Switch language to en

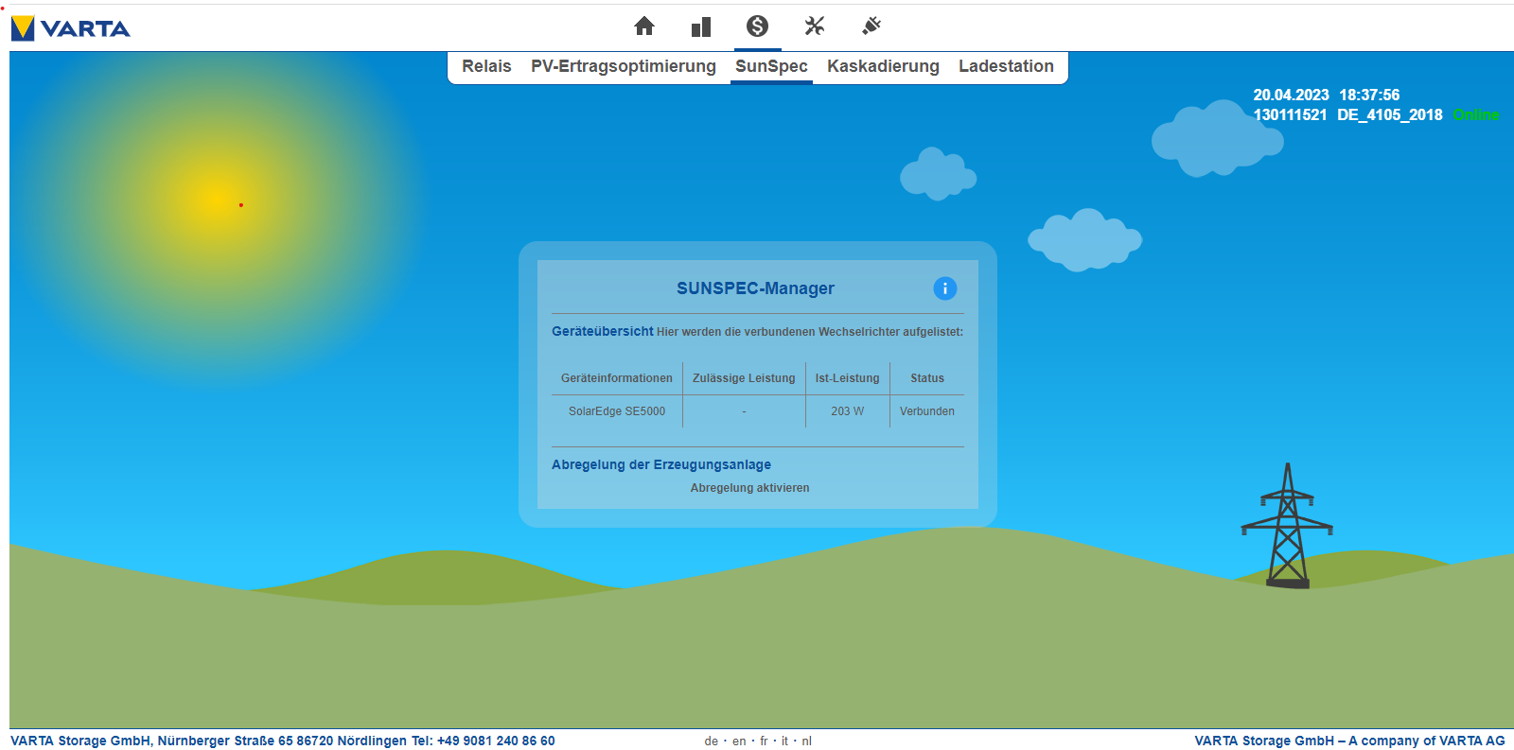click(739, 741)
